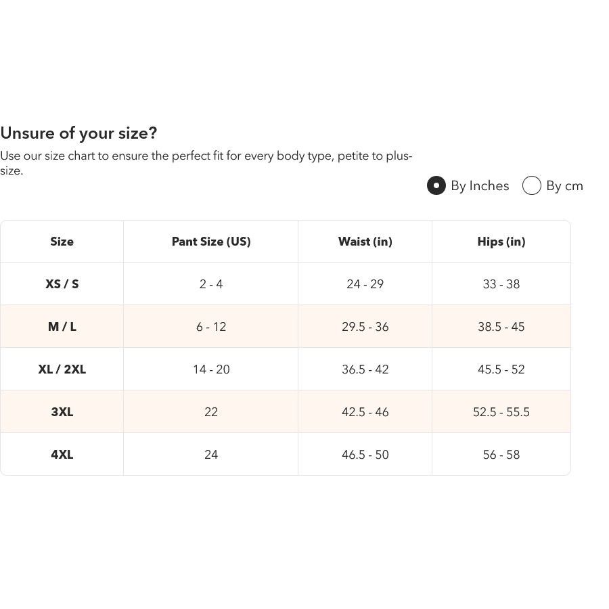Select the XS / S size row label

click(x=62, y=284)
